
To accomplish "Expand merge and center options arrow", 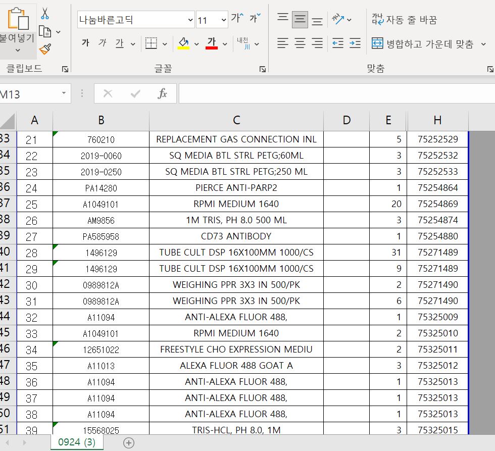I will [483, 44].
